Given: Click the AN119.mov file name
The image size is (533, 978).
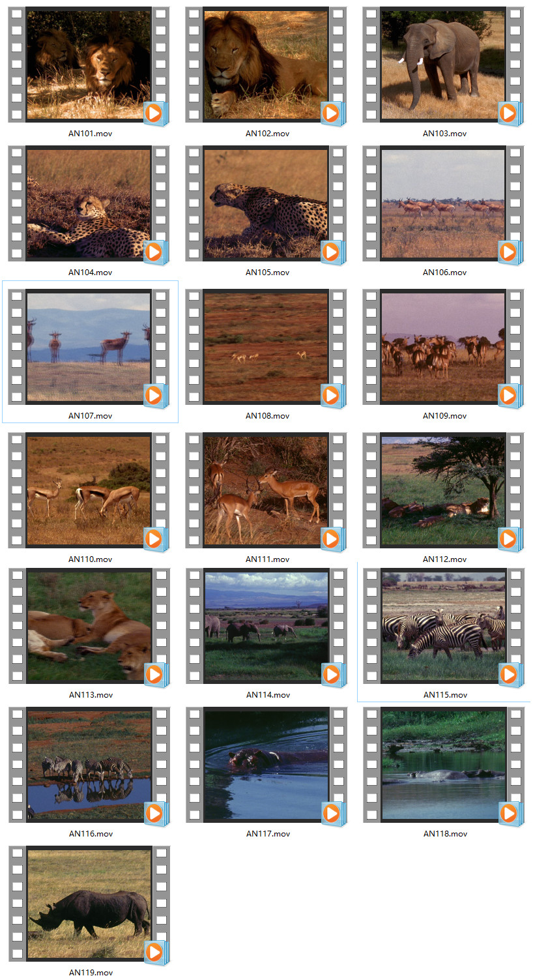Looking at the screenshot, I should tap(91, 973).
